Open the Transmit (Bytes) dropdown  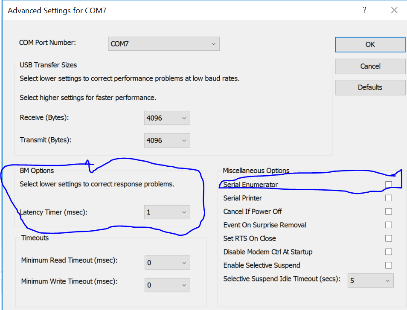tap(167, 140)
